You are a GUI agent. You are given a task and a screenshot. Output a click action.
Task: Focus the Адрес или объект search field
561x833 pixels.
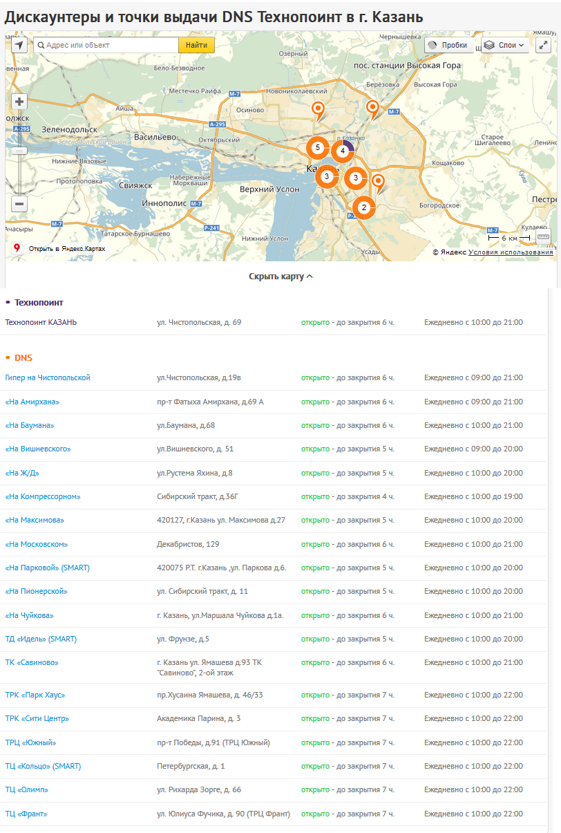(x=106, y=45)
